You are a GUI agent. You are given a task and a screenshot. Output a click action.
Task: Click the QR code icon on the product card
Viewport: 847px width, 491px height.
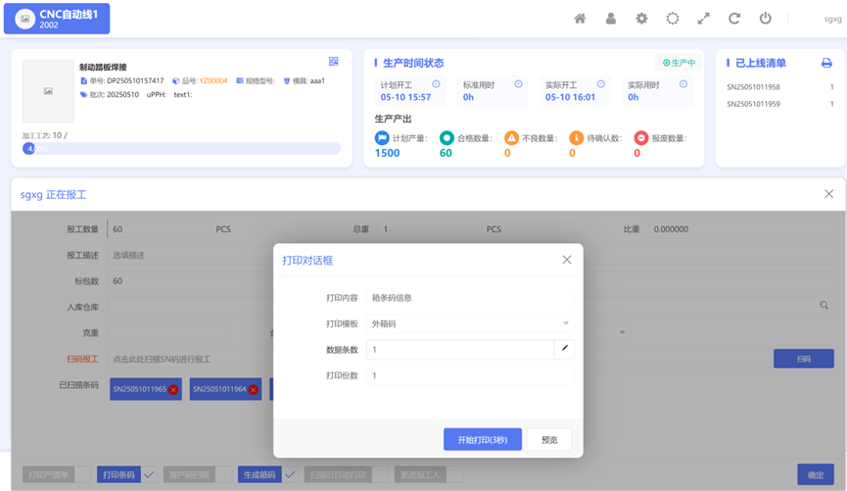point(334,62)
